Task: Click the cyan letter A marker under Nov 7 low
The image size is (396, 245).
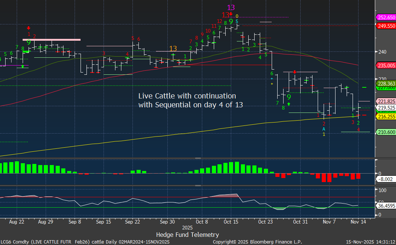Action: pos(324,129)
